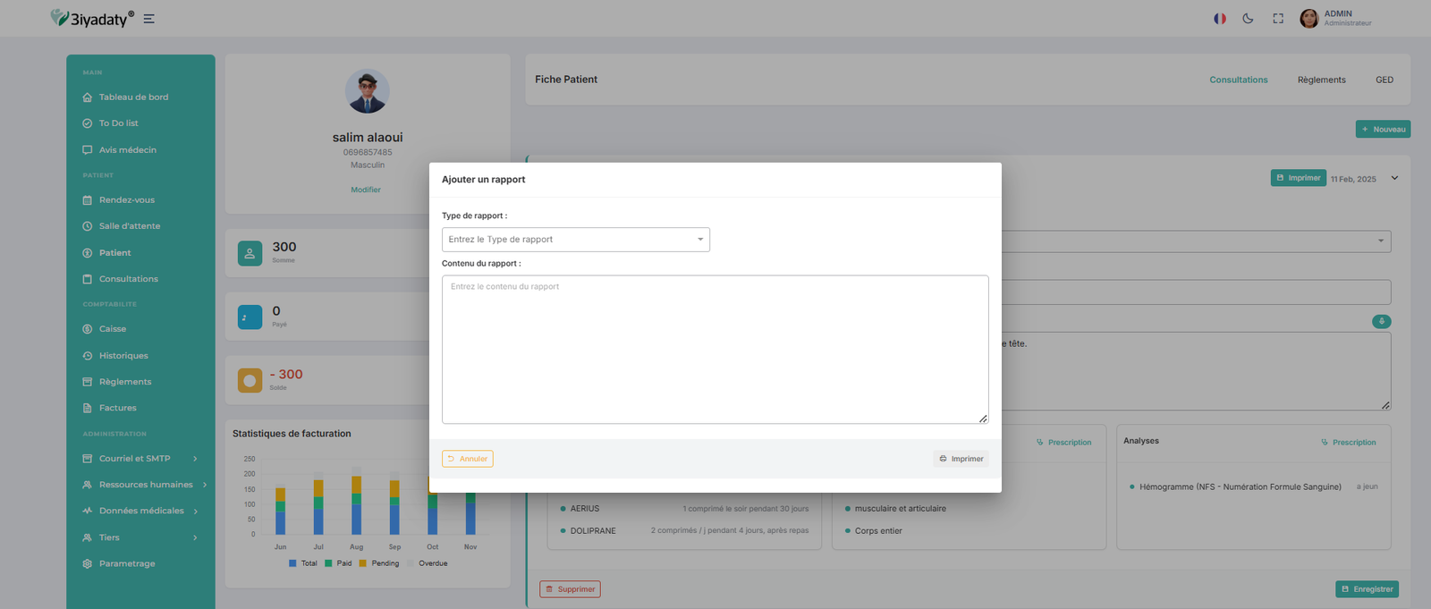Open Tableau de bord from sidebar
The height and width of the screenshot is (609, 1431).
[x=133, y=97]
